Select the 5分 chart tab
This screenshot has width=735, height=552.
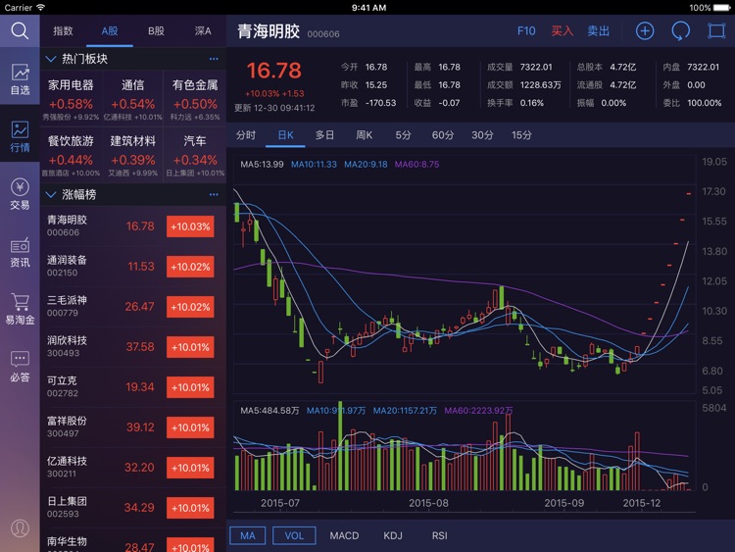403,135
